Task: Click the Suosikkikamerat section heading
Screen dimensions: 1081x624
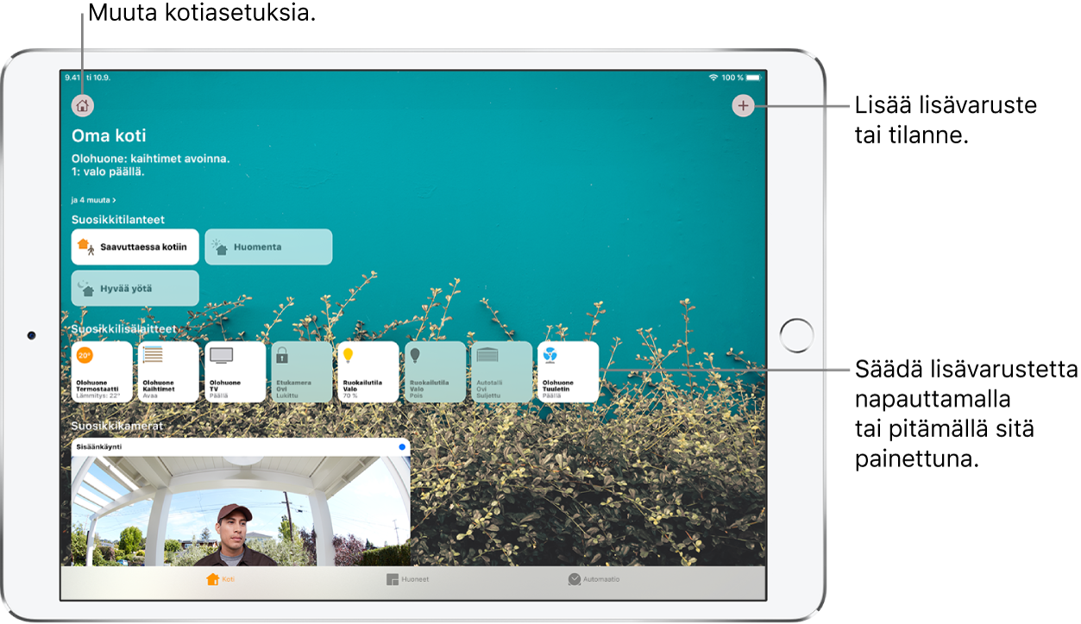Action: click(x=116, y=425)
